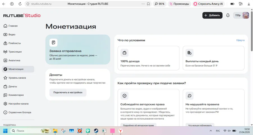Open File Explorer from taskbar
This screenshot has height=135, width=253.
coord(55,131)
